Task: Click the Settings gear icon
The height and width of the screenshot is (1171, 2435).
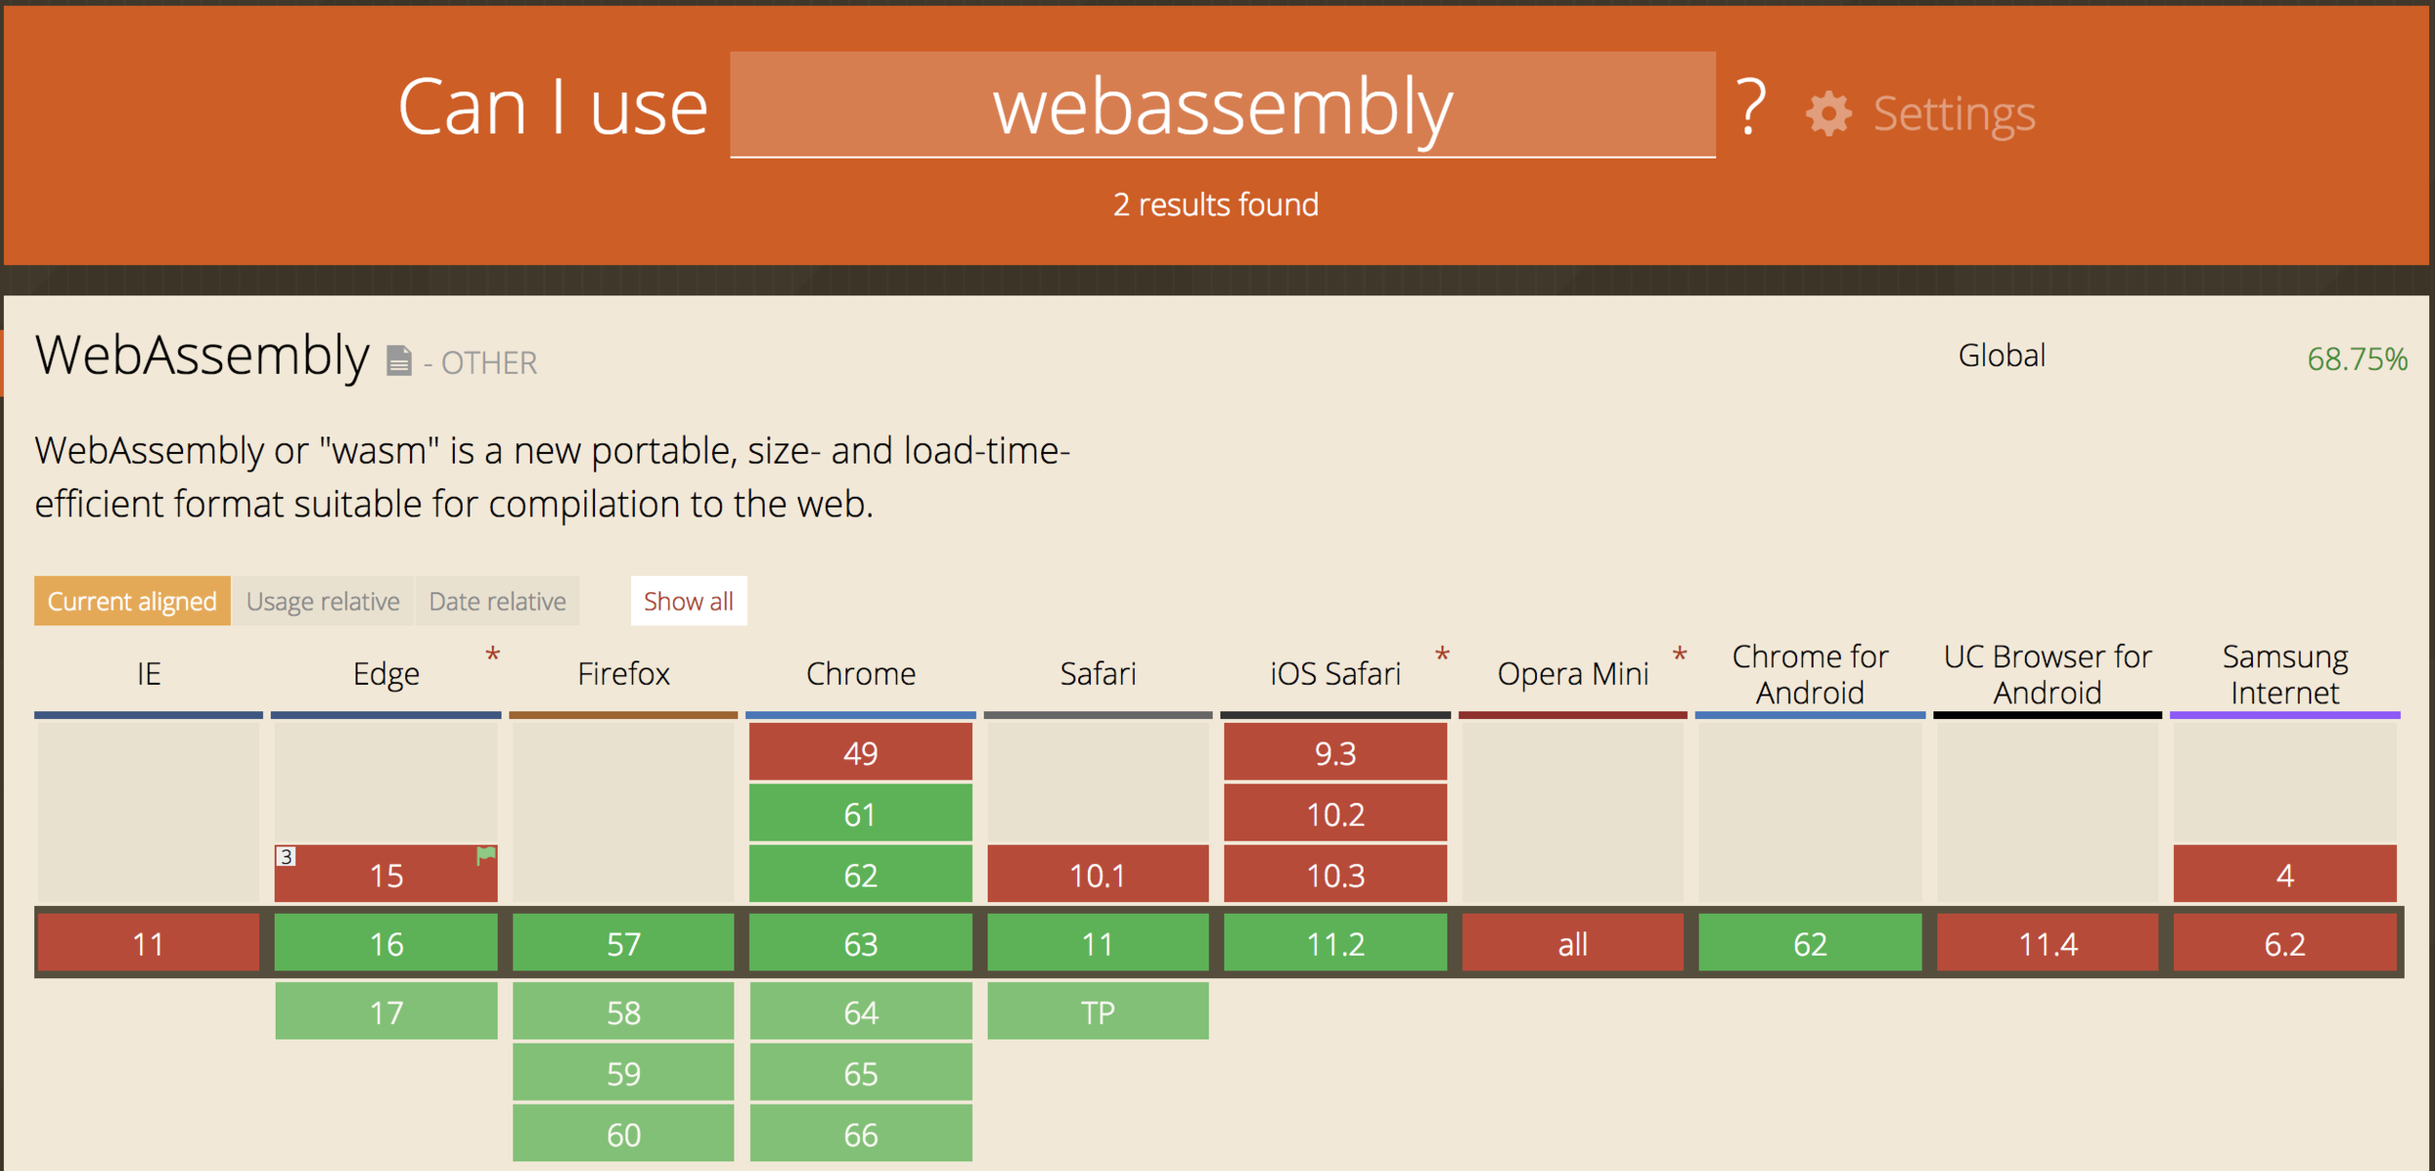Action: pyautogui.click(x=1828, y=114)
